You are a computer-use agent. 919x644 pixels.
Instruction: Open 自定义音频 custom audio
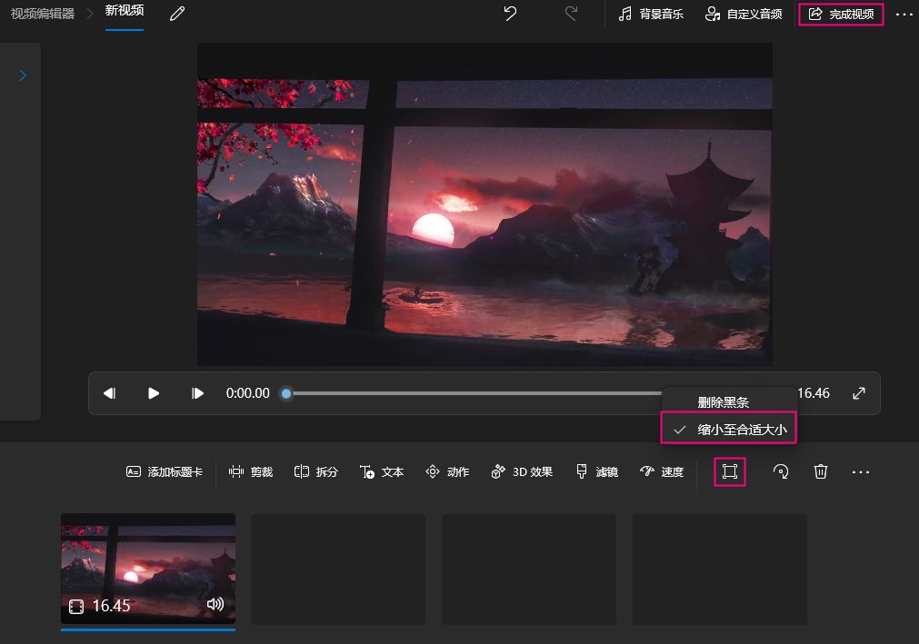tap(744, 14)
